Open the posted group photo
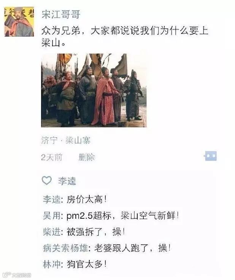The height and width of the screenshot is (280, 235). 94,91
